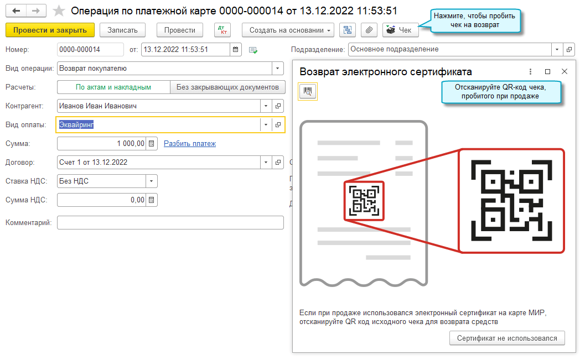Click the Номер input field
Image resolution: width=585 pixels, height=360 pixels.
tap(90, 50)
